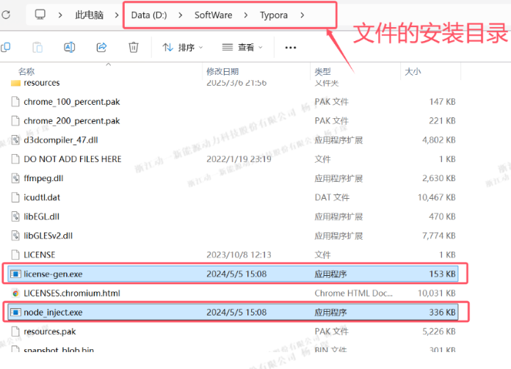Click the copy icon in toolbar
The height and width of the screenshot is (369, 511).
[x=6, y=48]
